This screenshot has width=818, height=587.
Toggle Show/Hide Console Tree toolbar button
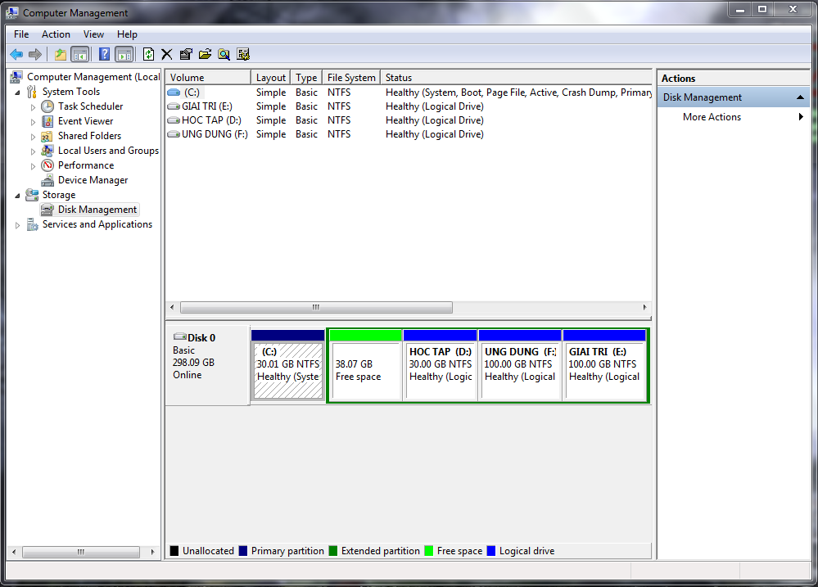[80, 55]
